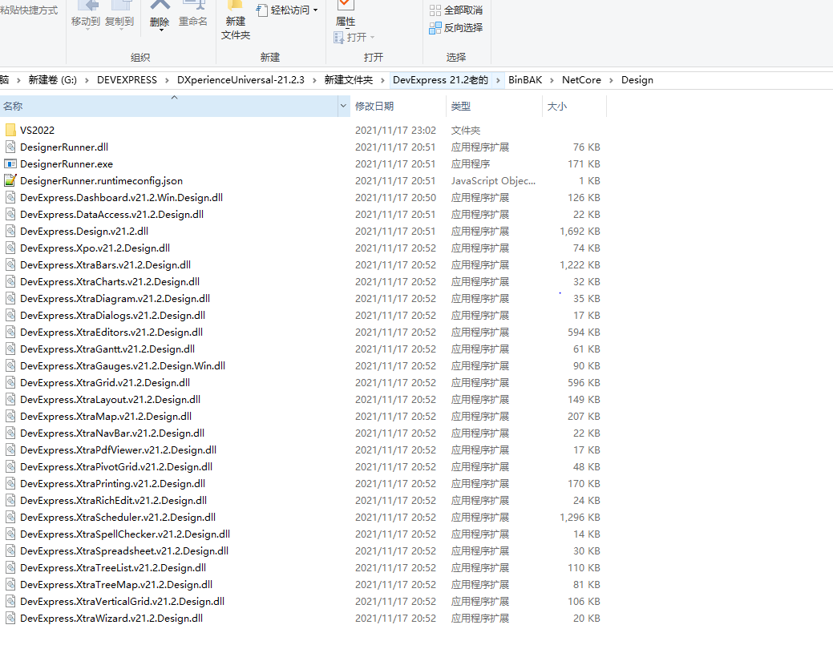Screen dimensions: 833x645
Task: Click Paste shortcut (粘贴快捷方式)
Action: point(29,10)
